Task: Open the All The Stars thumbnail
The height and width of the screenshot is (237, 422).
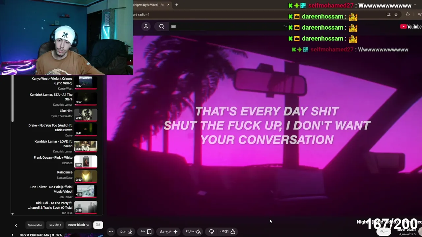Action: [x=86, y=99]
